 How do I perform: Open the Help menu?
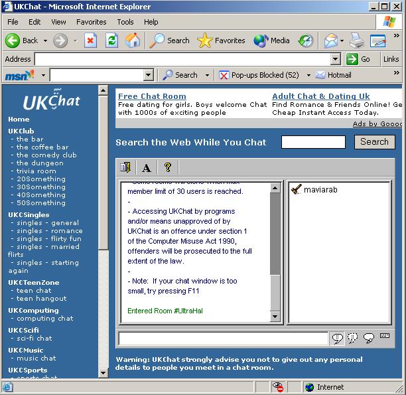tap(151, 22)
